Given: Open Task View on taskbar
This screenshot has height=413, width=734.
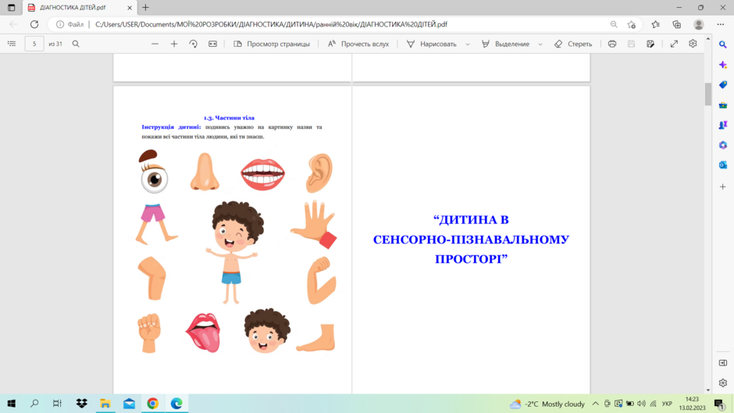Looking at the screenshot, I should tap(57, 403).
